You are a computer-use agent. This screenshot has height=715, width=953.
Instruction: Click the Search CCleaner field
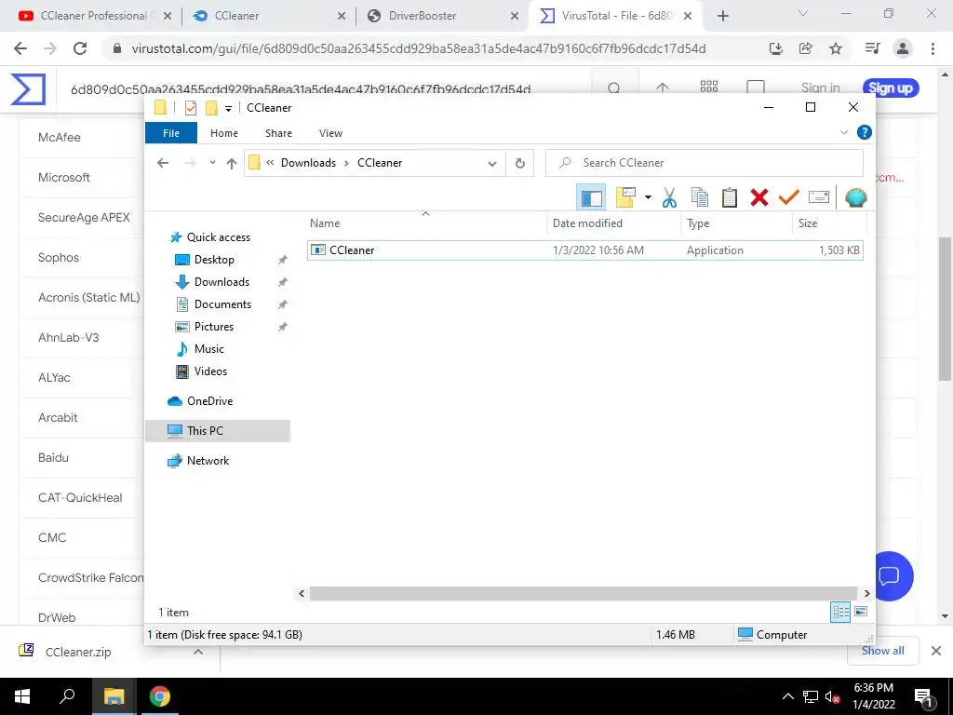(705, 163)
